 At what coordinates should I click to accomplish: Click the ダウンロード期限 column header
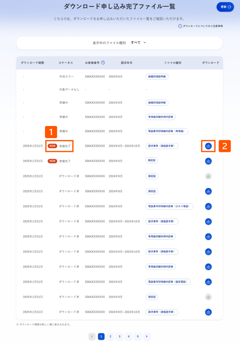(x=33, y=63)
